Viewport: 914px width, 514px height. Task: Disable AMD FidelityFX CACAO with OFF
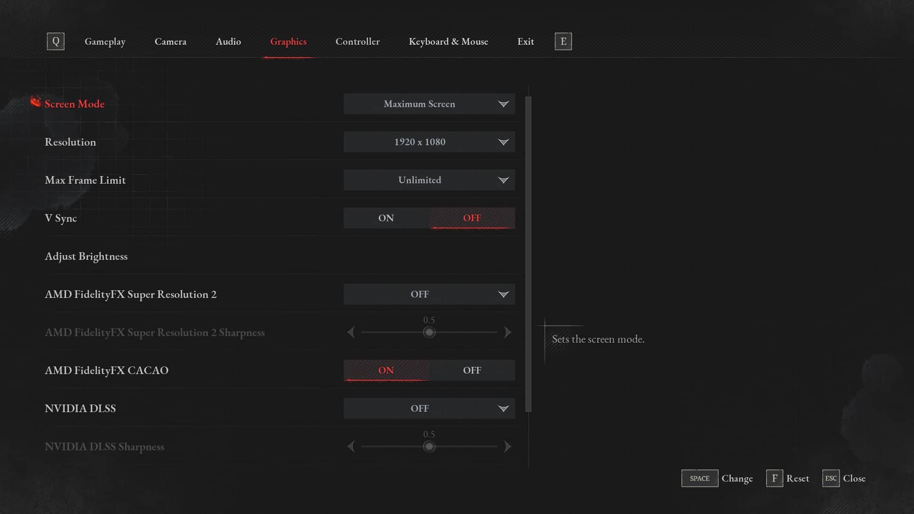pyautogui.click(x=472, y=370)
